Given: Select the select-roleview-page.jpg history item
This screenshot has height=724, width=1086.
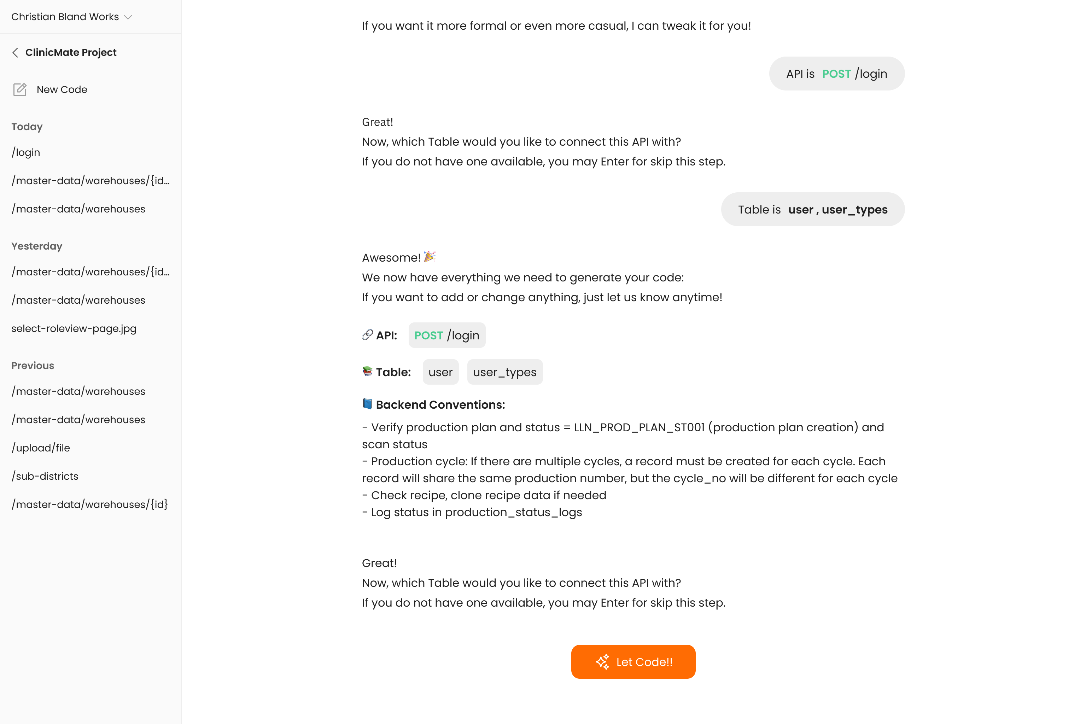Looking at the screenshot, I should tap(74, 329).
